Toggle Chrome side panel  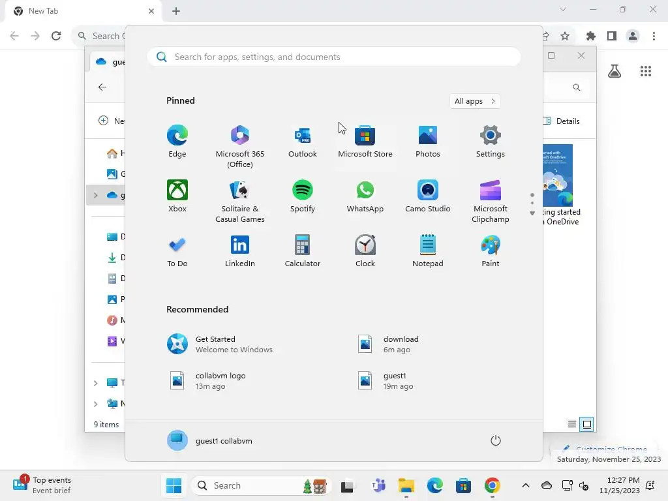(x=612, y=37)
